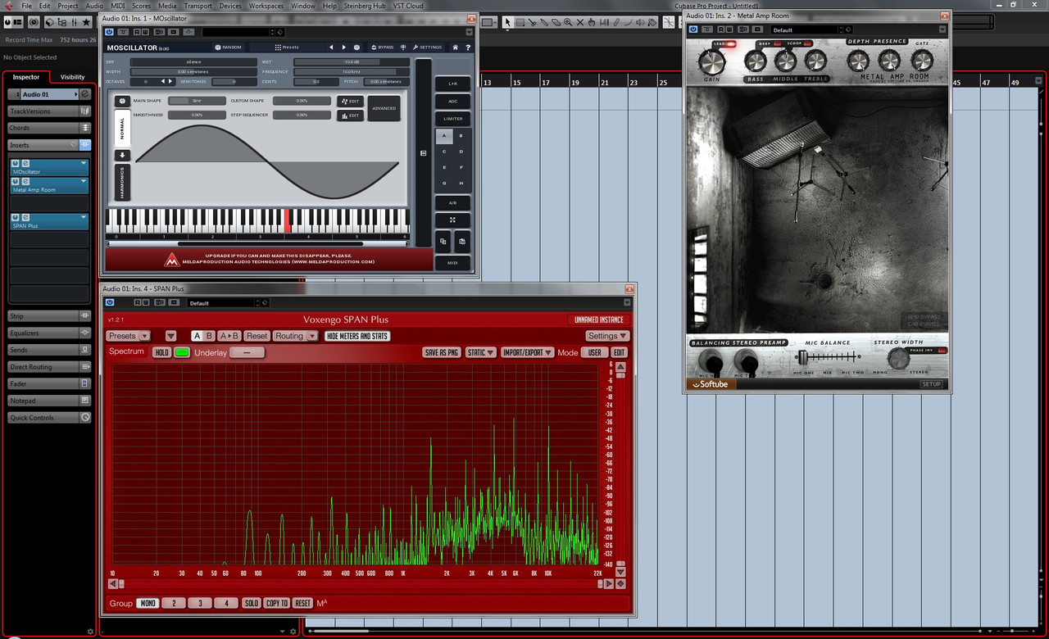Toggle SPAN Plus plugin power button in header
1049x639 pixels.
click(x=110, y=302)
